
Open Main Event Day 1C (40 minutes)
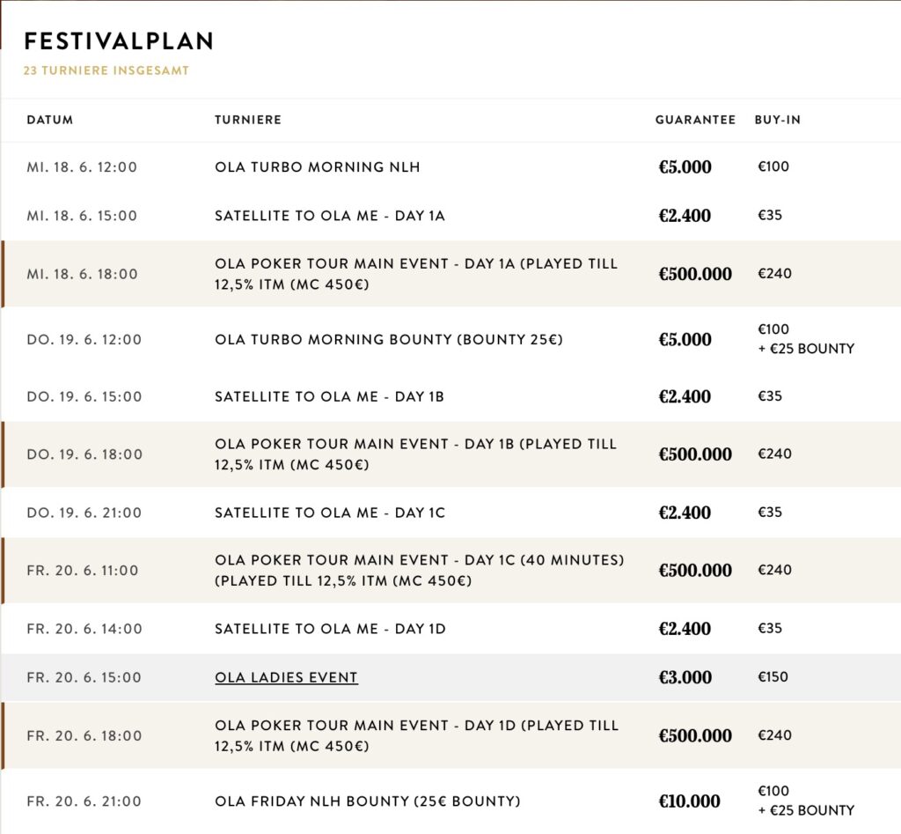419,571
